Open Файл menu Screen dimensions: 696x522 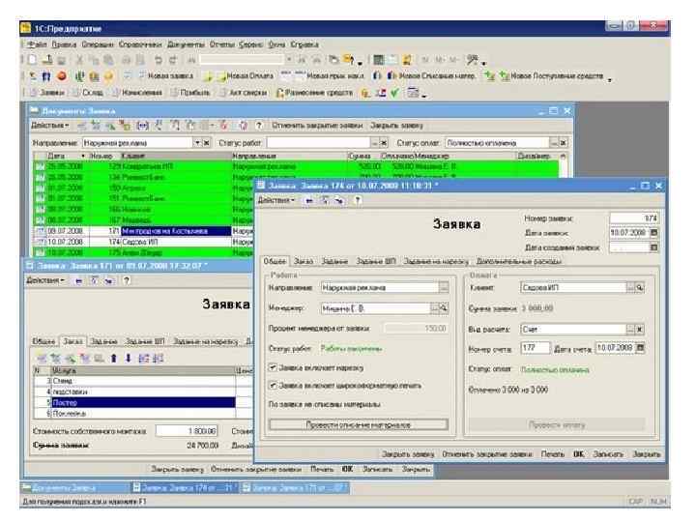click(x=38, y=44)
